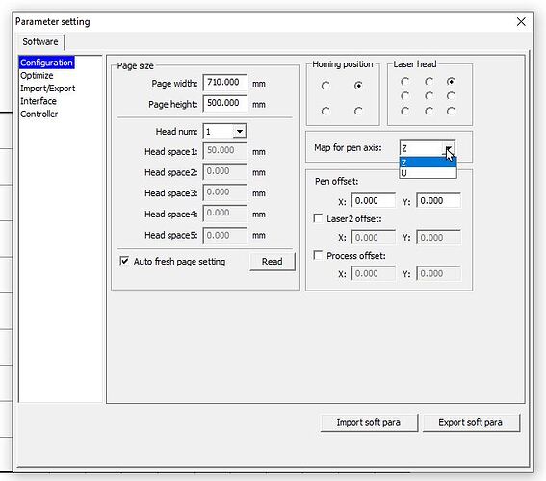
Task: Select top-right Homing position radio
Action: point(358,86)
